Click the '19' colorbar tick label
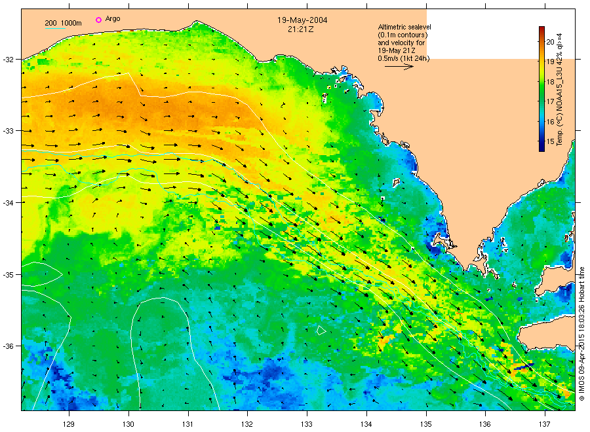The height and width of the screenshot is (432, 590). click(550, 62)
